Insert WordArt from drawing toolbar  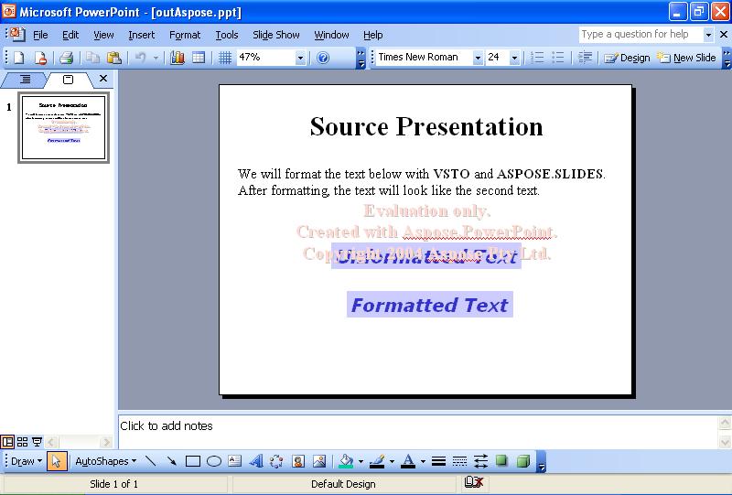point(256,461)
